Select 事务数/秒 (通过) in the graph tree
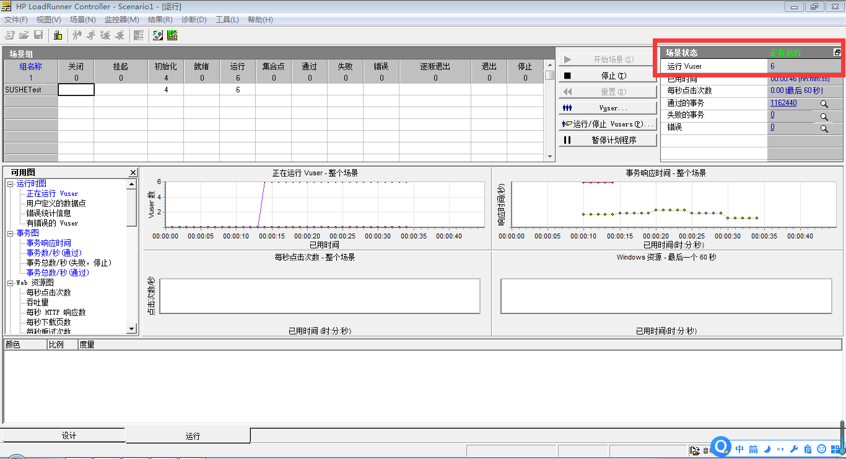This screenshot has width=846, height=459. pyautogui.click(x=54, y=253)
